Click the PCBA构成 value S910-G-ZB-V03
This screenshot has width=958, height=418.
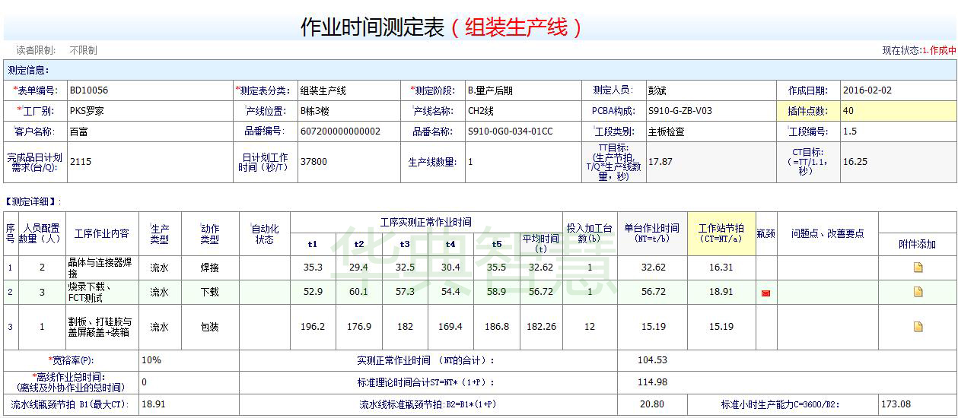coord(680,111)
